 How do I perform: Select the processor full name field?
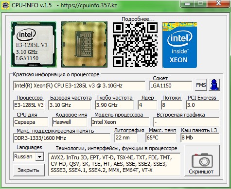tap(79, 86)
